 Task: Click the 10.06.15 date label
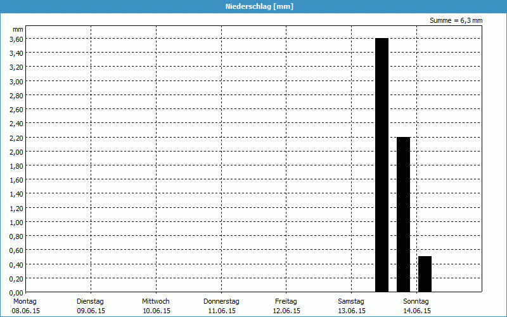(157, 311)
